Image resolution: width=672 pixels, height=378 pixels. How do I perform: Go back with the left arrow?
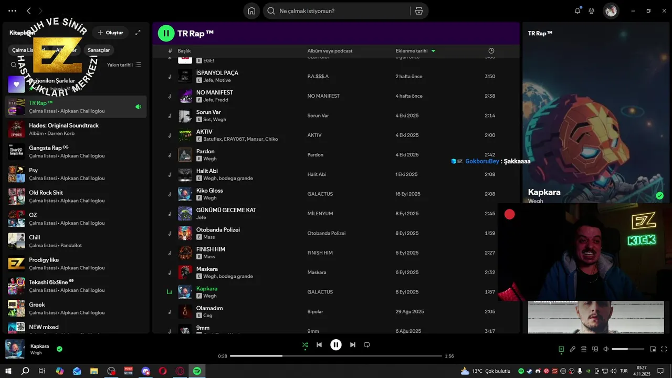tap(29, 10)
